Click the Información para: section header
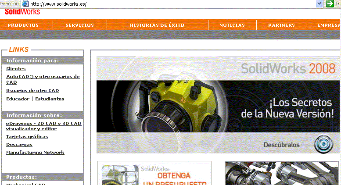The image size is (341, 185). click(x=43, y=60)
